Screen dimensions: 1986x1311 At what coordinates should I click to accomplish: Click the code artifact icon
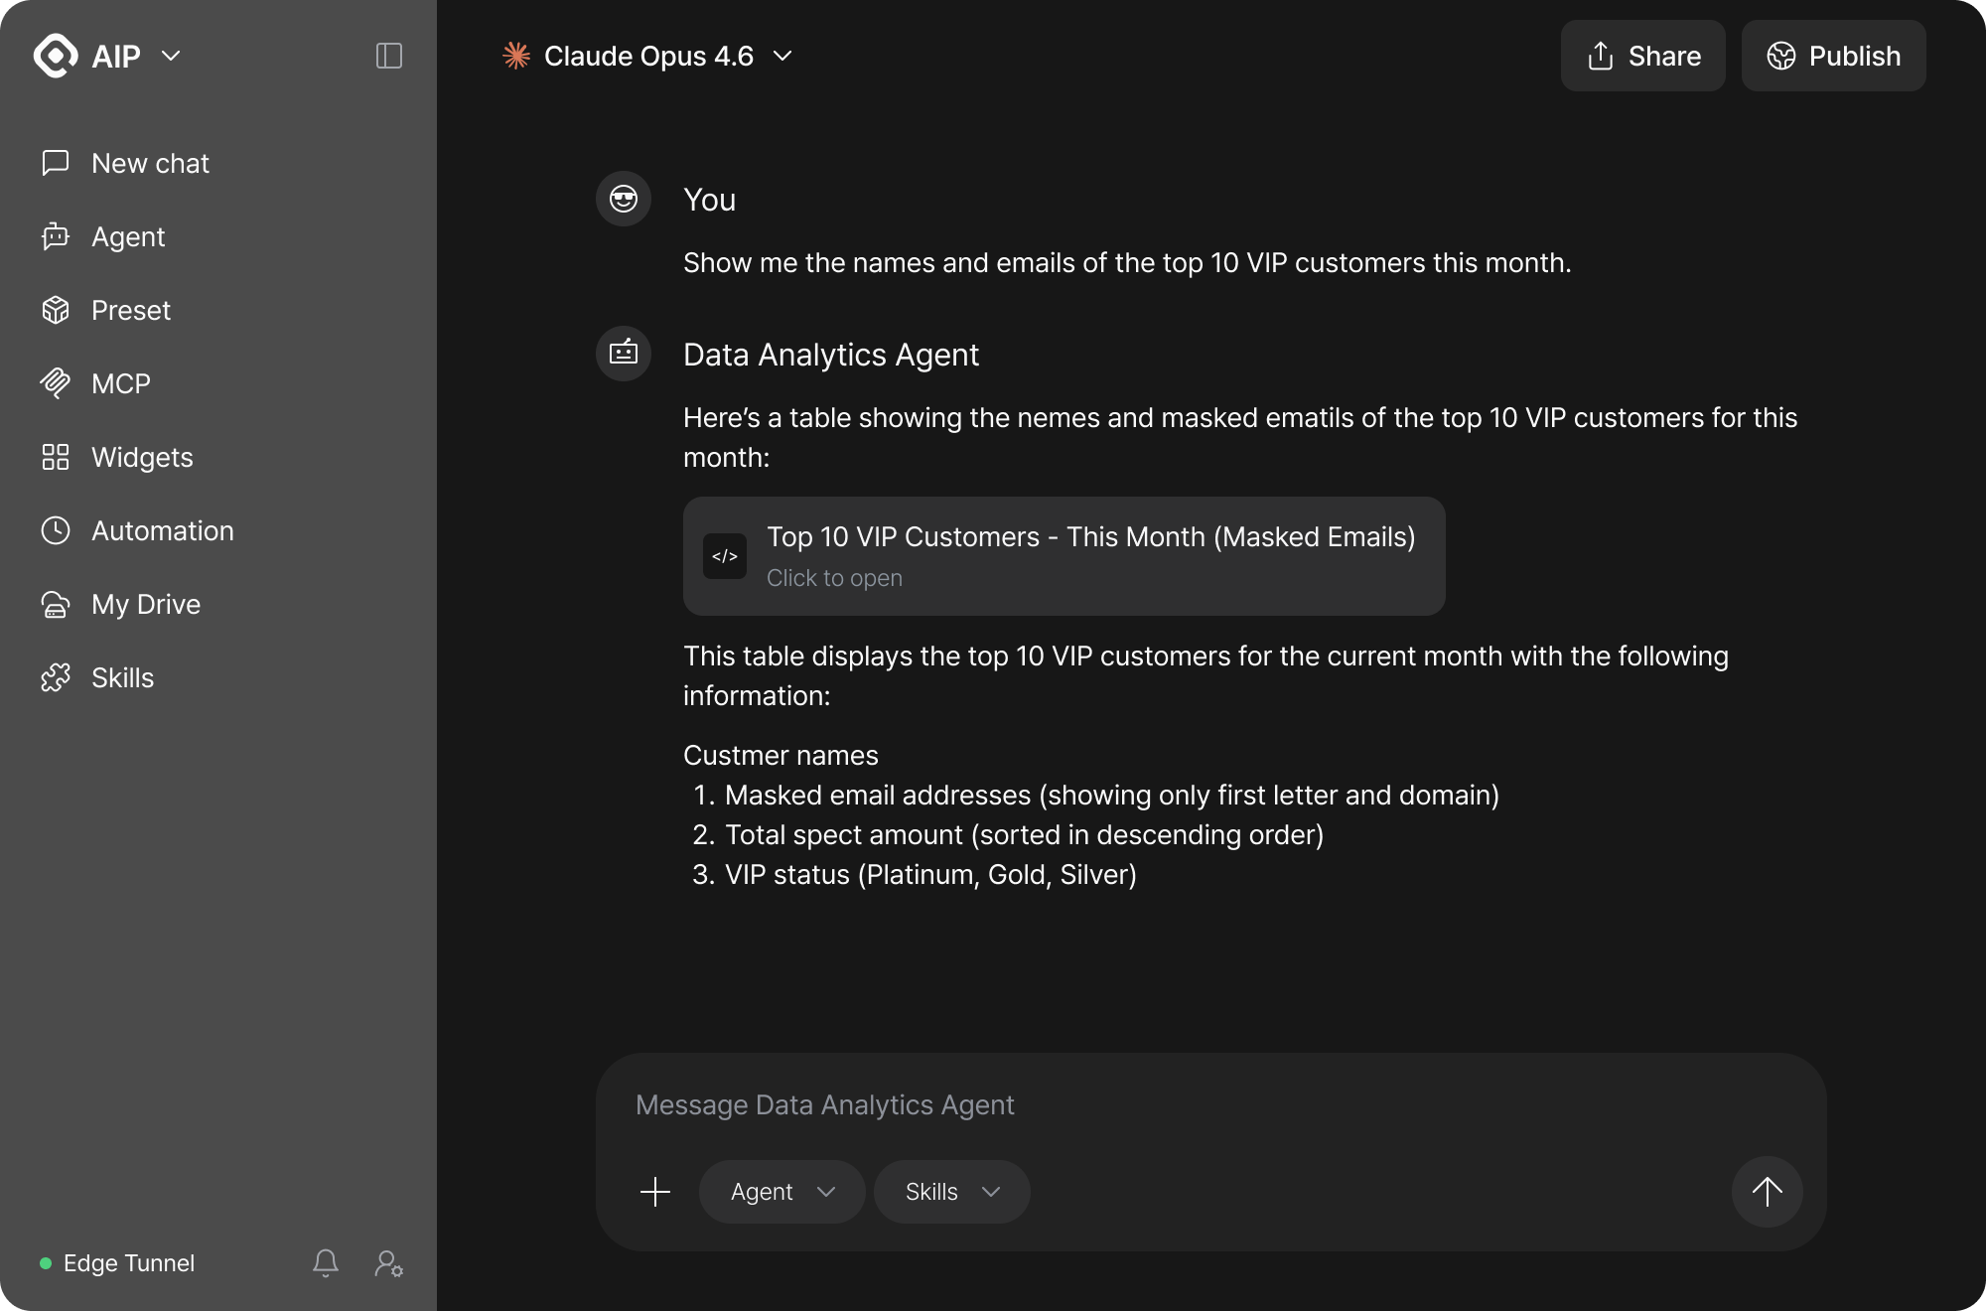click(725, 556)
